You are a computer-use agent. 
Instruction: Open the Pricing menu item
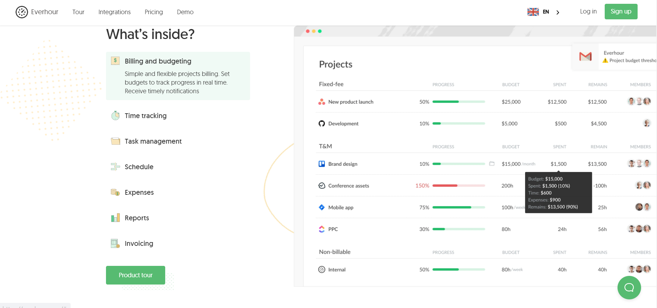pos(154,12)
